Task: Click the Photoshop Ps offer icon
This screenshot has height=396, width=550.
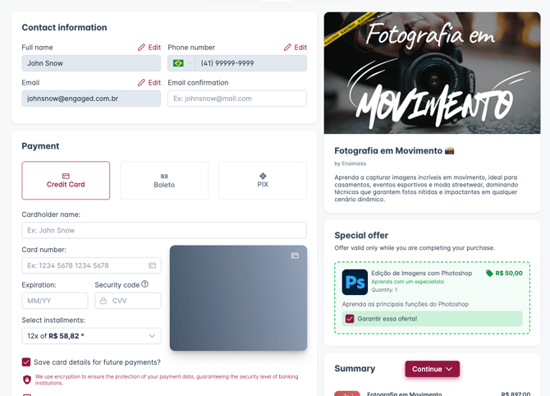Action: [x=355, y=282]
